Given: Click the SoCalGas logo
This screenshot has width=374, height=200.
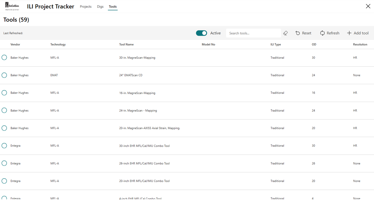Looking at the screenshot, I should tap(12, 6).
